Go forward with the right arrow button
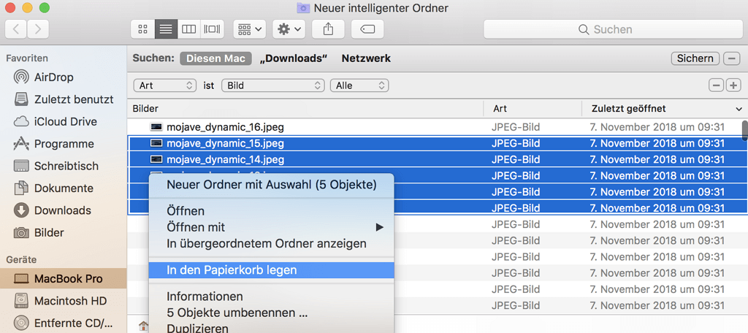The image size is (748, 333). pos(38,29)
